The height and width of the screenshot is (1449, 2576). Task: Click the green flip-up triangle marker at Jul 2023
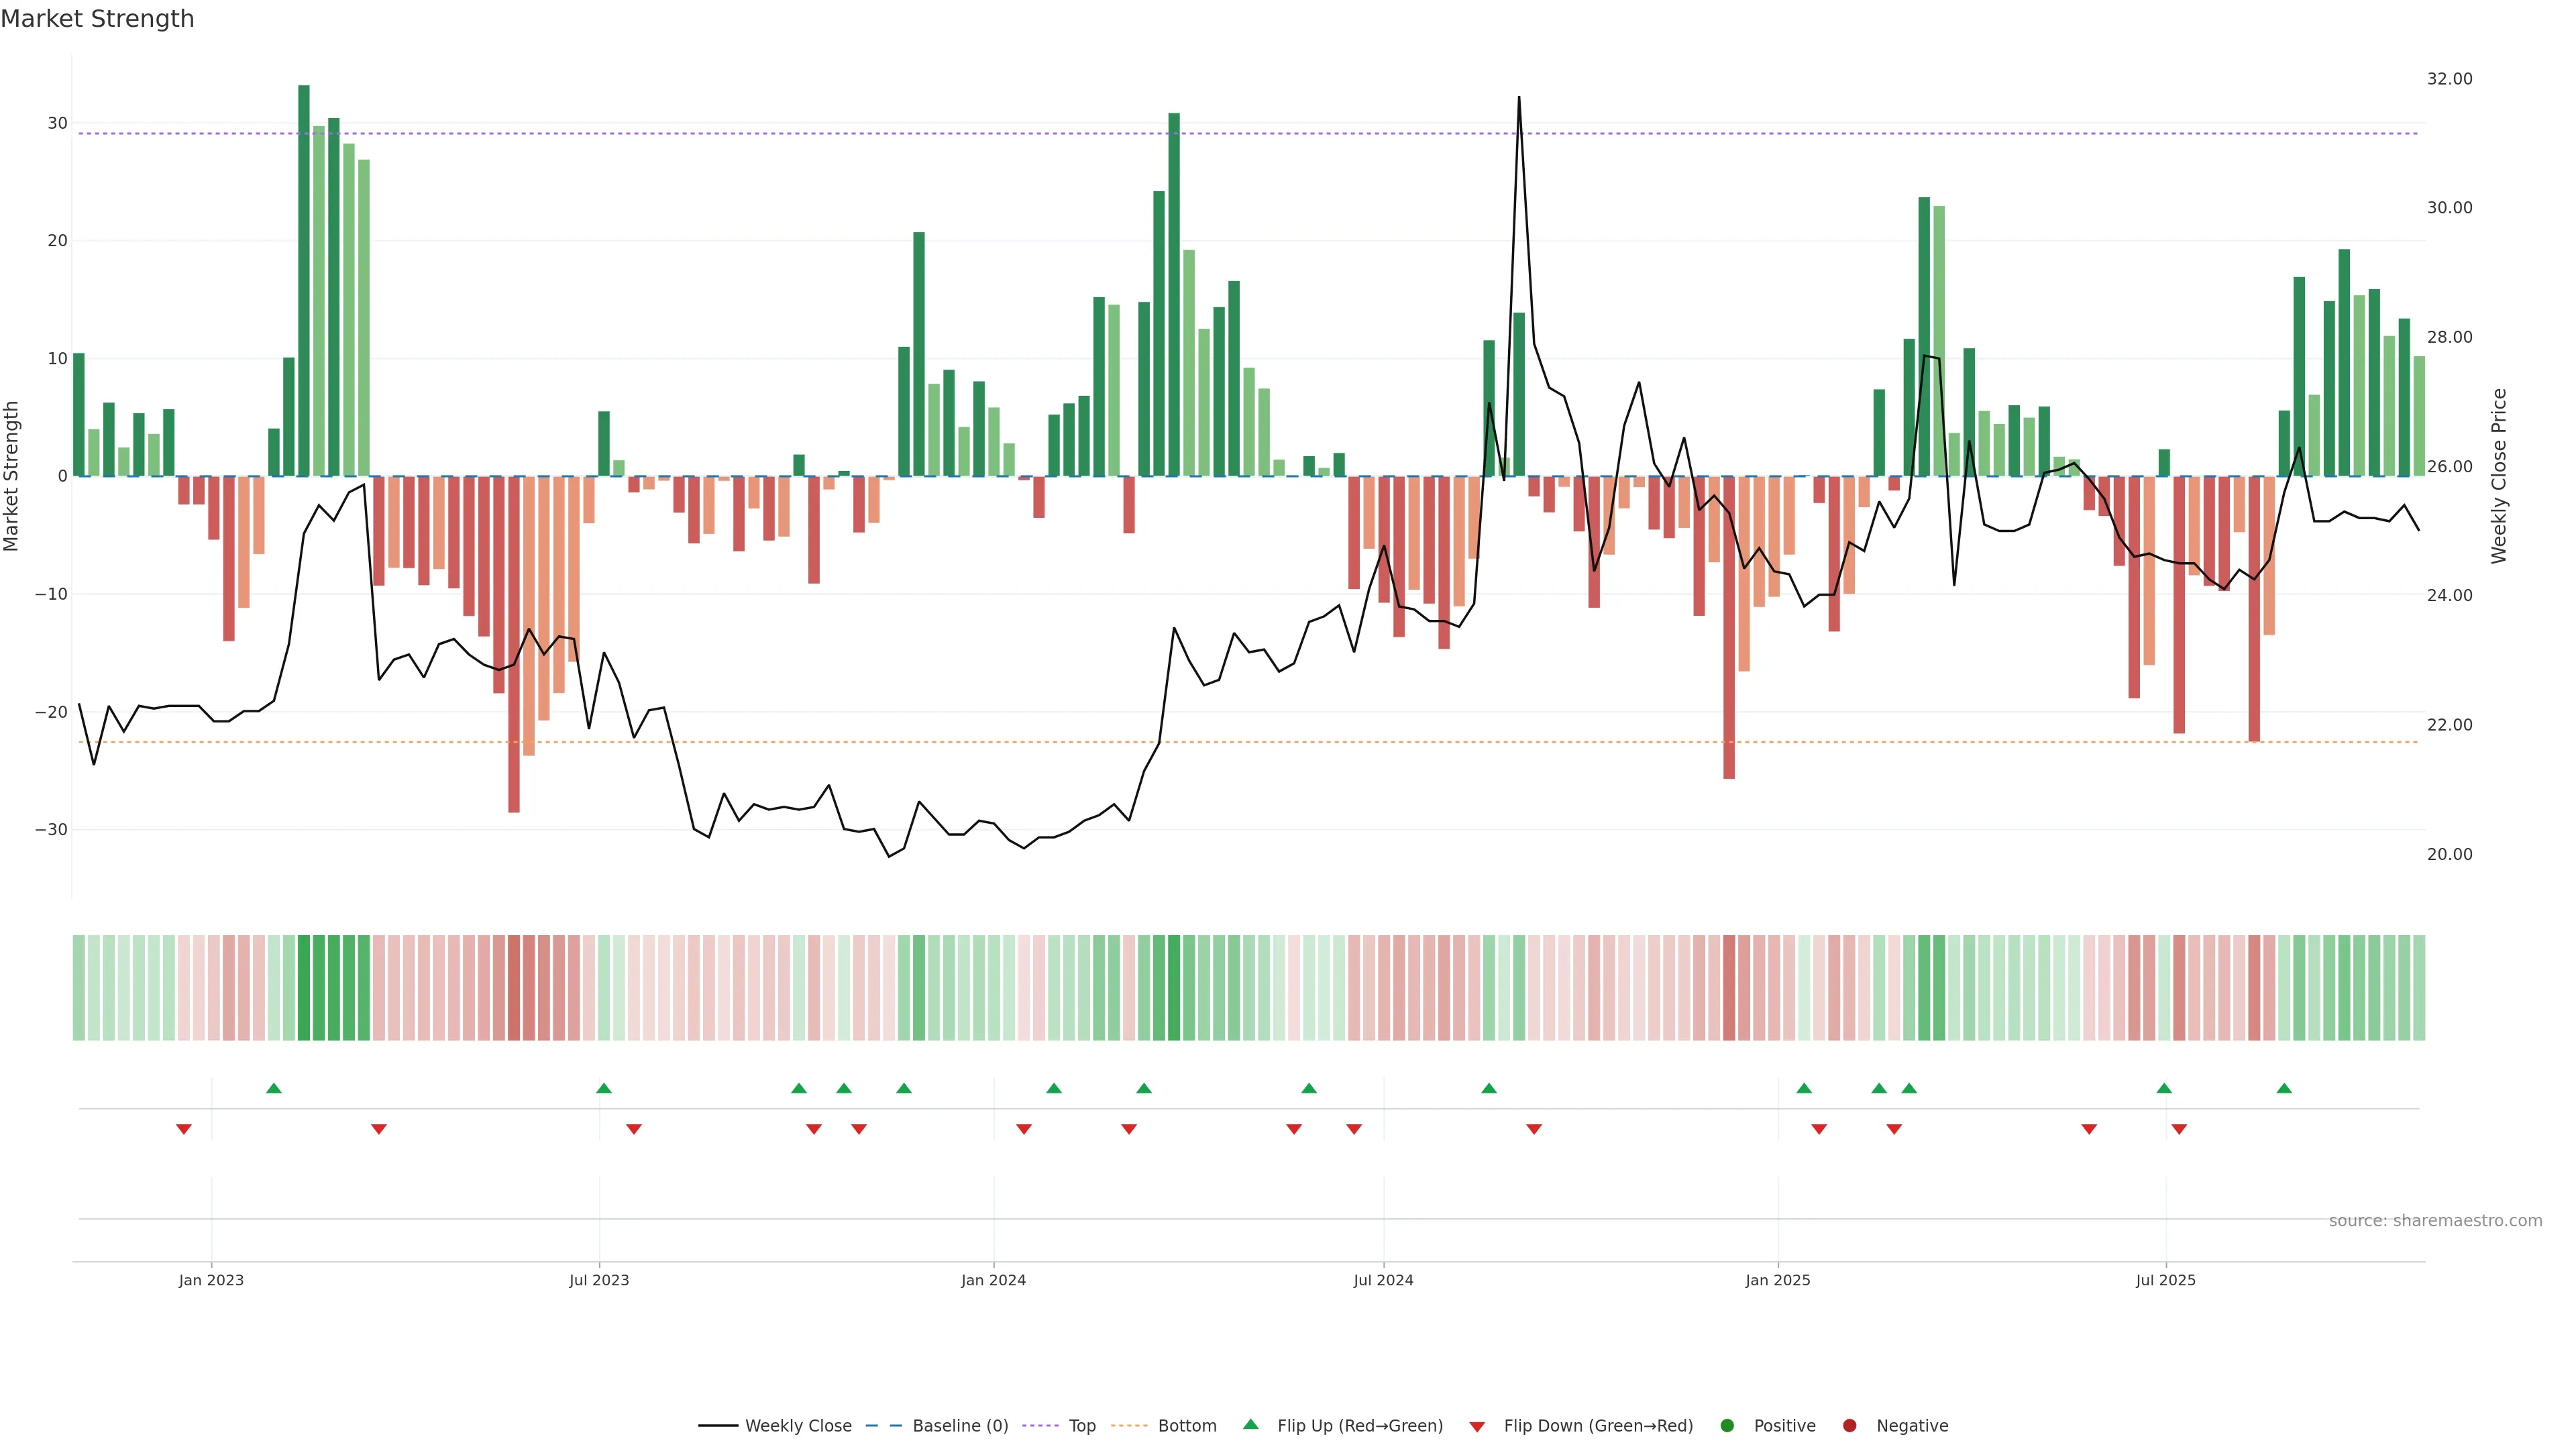tap(603, 1088)
